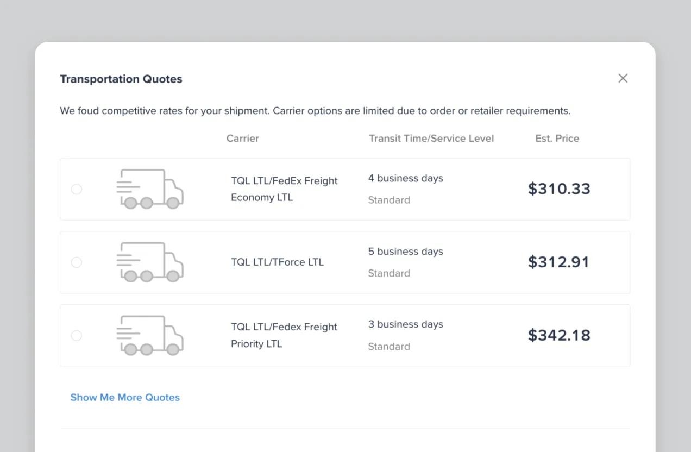Click the Transportation Quotes title

click(x=121, y=79)
